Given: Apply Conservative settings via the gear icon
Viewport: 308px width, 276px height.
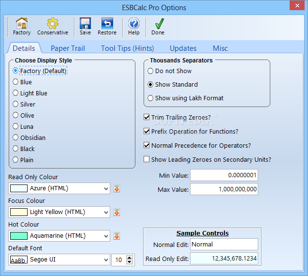Looking at the screenshot, I should [52, 23].
